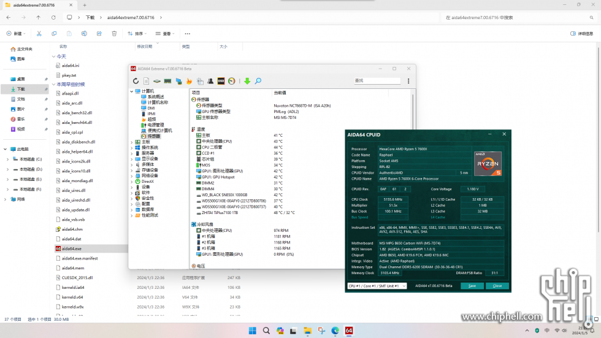
Task: Click the AIDA64 magnifier search icon
Action: click(x=258, y=81)
